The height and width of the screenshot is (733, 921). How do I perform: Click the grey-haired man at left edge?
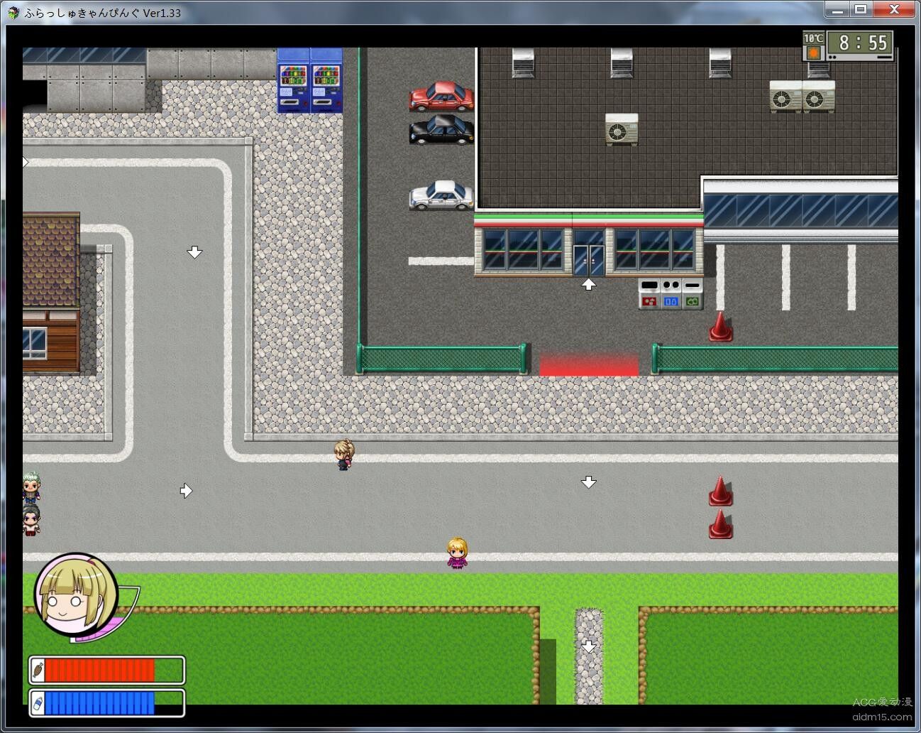click(31, 488)
